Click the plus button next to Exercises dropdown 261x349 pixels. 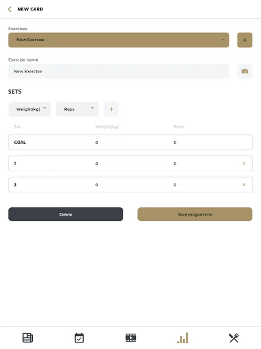point(244,40)
